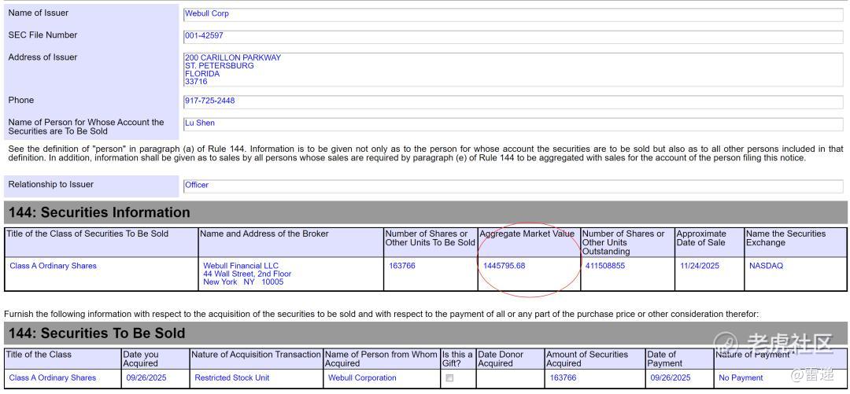Click the No Payment cell
The width and height of the screenshot is (850, 394).
(741, 377)
